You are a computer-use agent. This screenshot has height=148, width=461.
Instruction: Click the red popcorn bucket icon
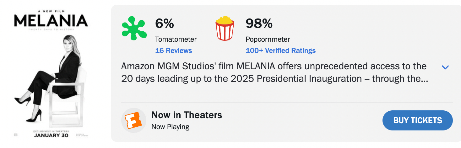coord(225,29)
